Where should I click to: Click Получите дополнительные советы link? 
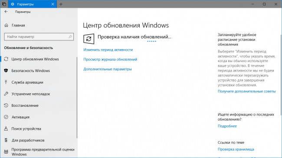click(246, 91)
